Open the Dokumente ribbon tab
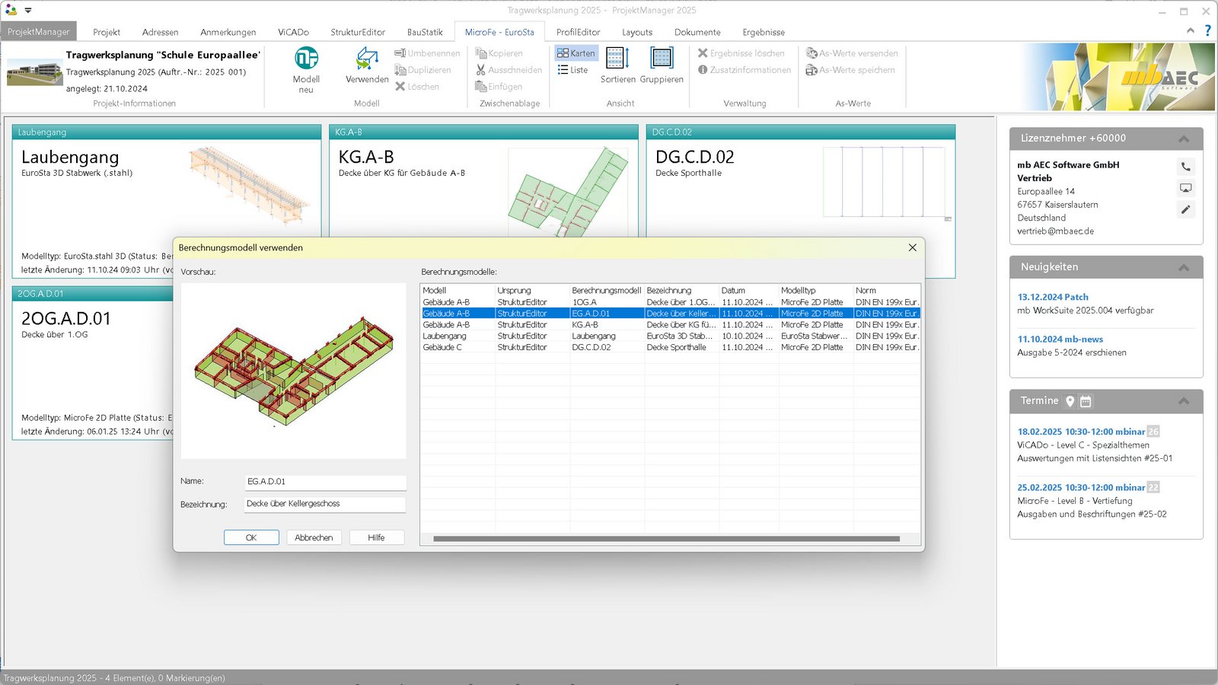 (x=697, y=32)
